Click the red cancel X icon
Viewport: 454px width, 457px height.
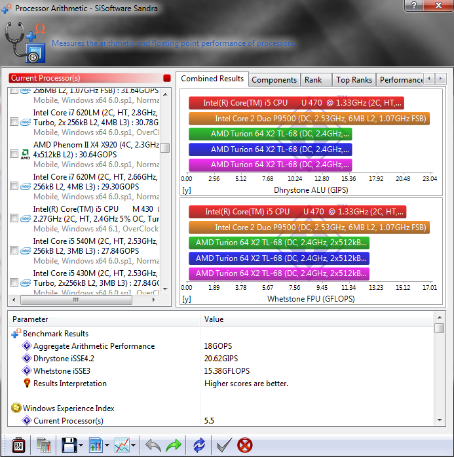245,445
